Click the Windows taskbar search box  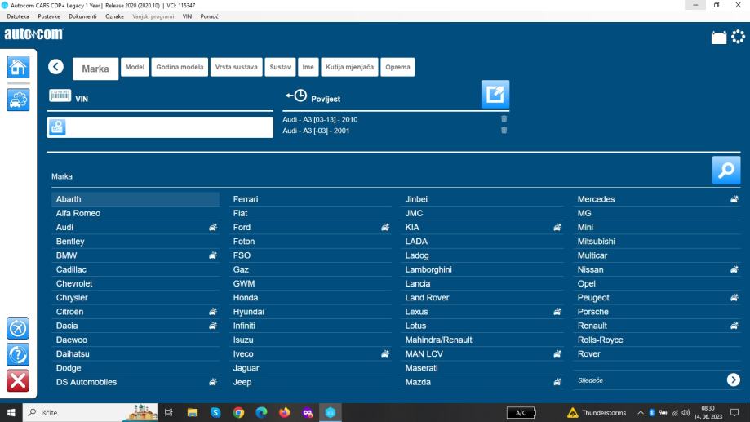coord(91,412)
